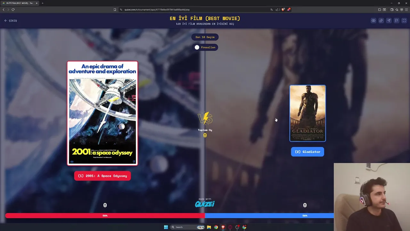Click the Son 16 Seçim round badge
Image resolution: width=410 pixels, height=231 pixels.
[205, 37]
